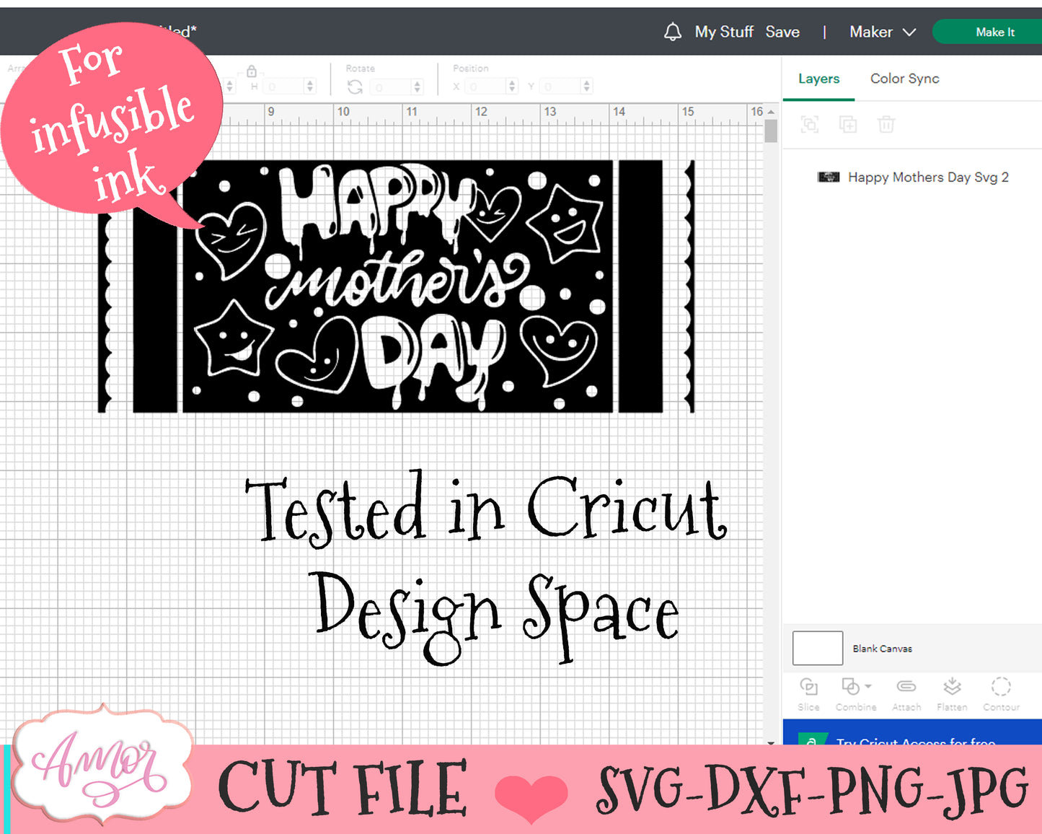1042x834 pixels.
Task: Open the Maker machine dropdown
Action: [x=882, y=32]
